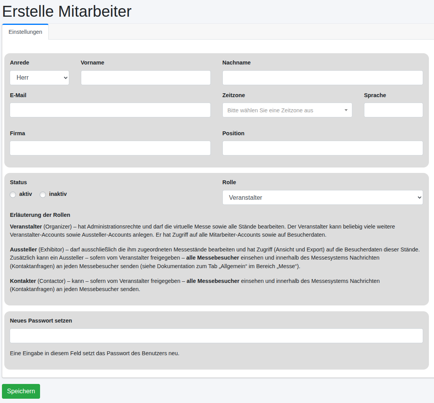This screenshot has width=434, height=403.
Task: Switch to the Einstellungen tab
Action: coord(25,32)
